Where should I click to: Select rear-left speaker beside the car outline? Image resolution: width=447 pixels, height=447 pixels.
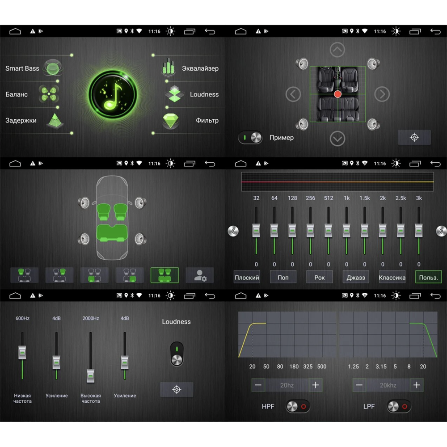pos(84,239)
